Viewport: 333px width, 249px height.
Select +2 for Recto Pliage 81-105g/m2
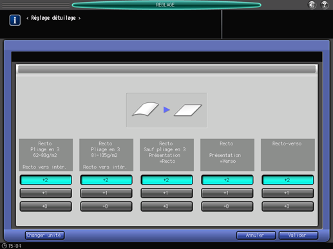(x=106, y=180)
